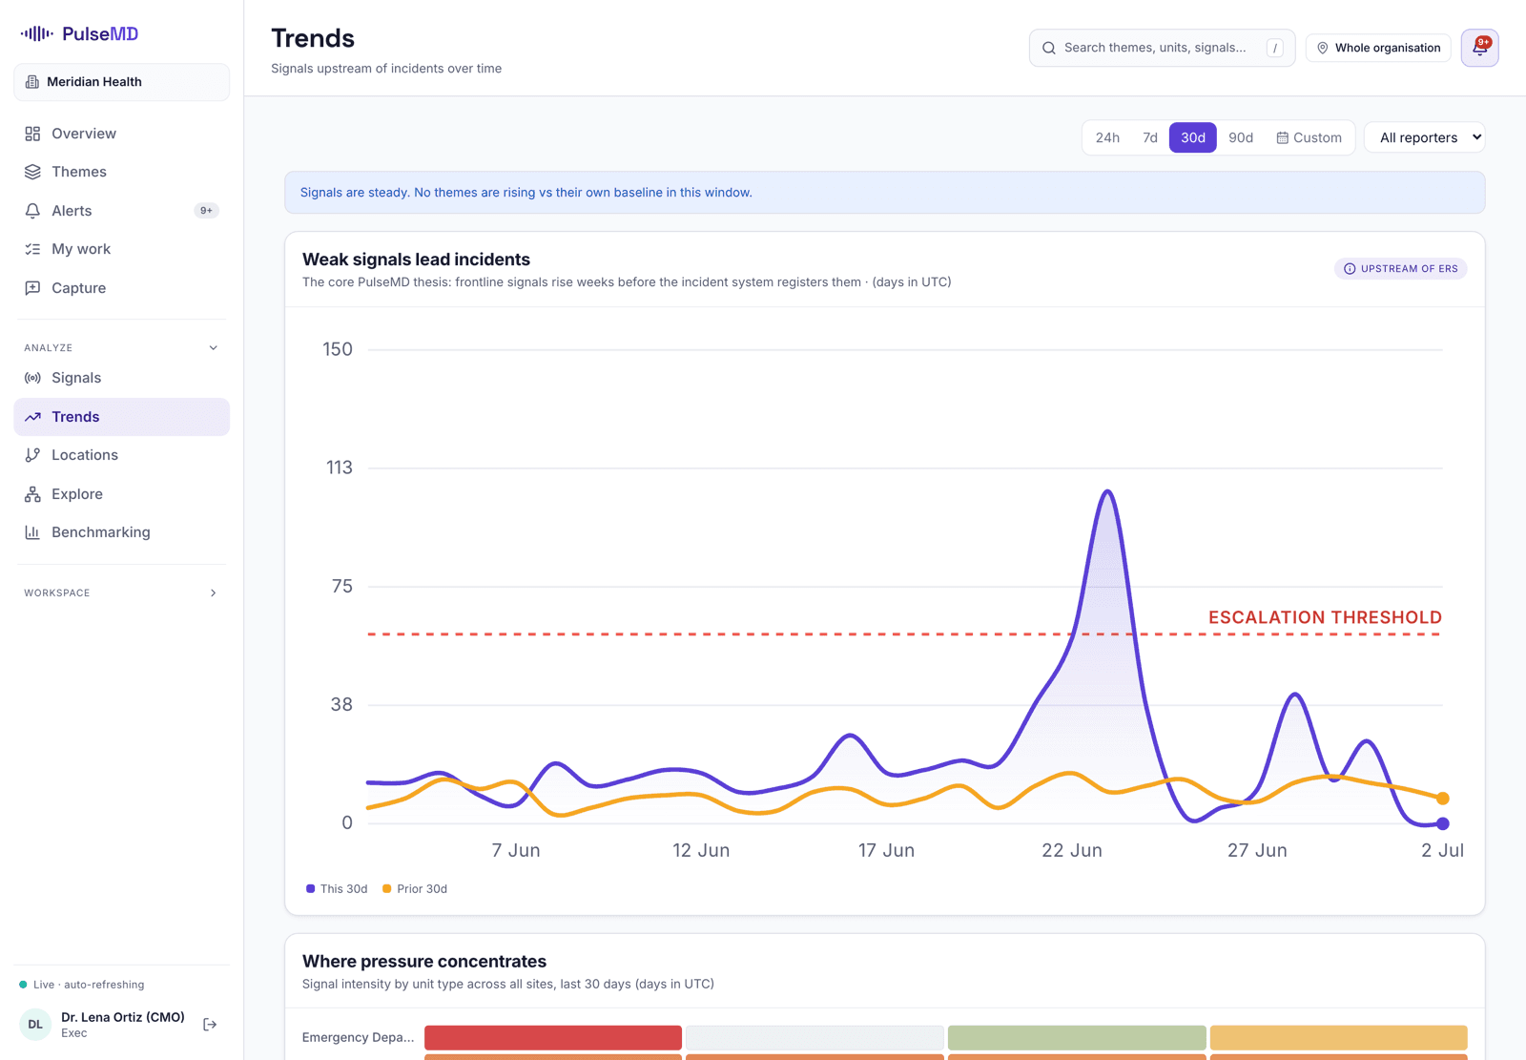Log out using the sign-out icon
Viewport: 1526px width, 1060px height.
210,1025
